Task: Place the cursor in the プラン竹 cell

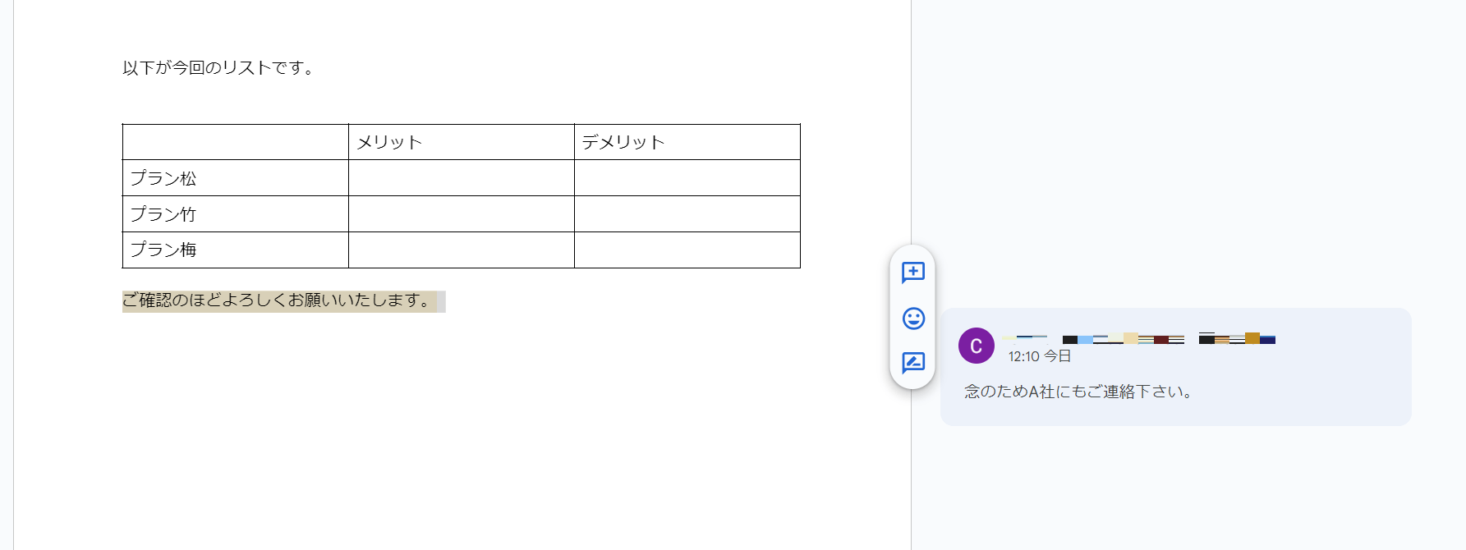Action: pos(235,214)
